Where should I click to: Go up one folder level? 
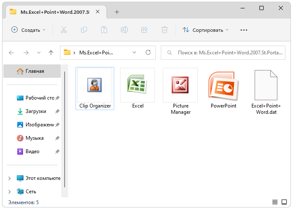click(x=51, y=53)
